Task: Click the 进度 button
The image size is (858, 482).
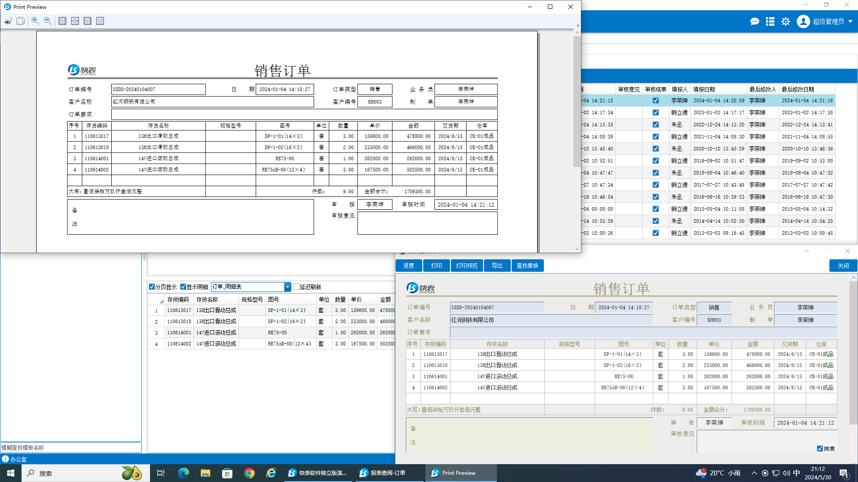Action: point(408,266)
